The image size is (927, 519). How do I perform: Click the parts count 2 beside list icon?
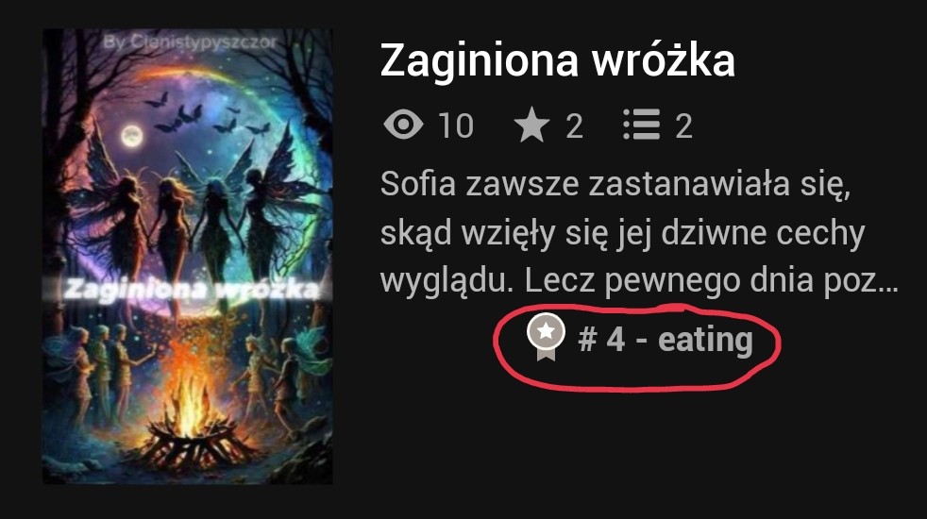[684, 126]
